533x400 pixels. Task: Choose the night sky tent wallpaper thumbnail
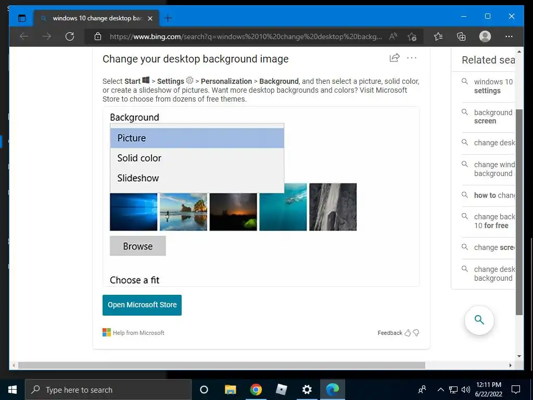233,212
